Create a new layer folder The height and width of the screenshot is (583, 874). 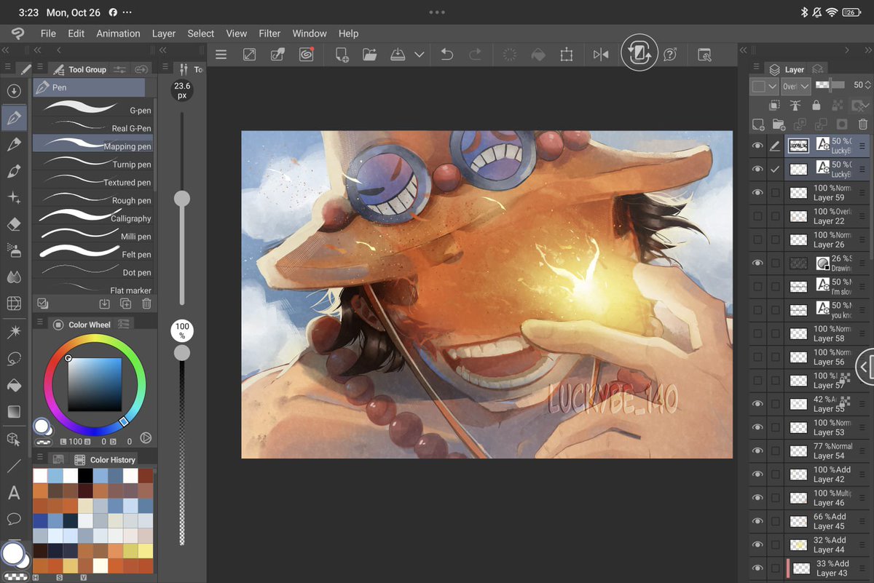[x=779, y=124]
